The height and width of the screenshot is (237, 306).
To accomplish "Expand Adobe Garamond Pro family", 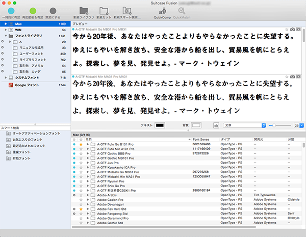I will (88, 218).
